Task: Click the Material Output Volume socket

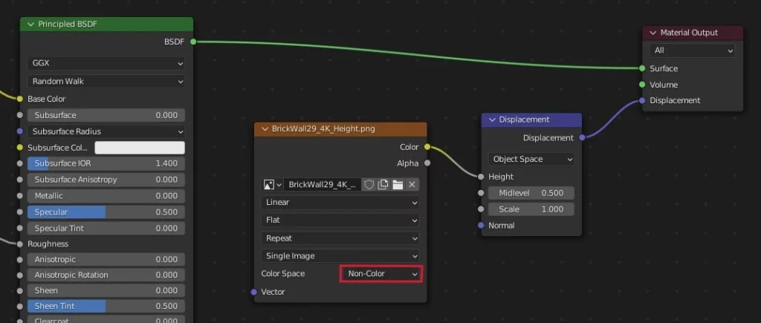Action: (x=642, y=85)
